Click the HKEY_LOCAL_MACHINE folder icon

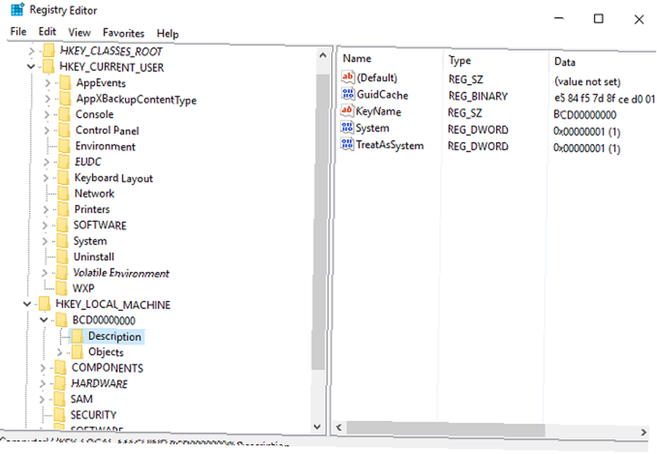click(45, 304)
